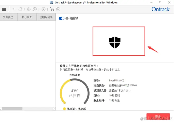Switch to the 文件类型 tab

pyautogui.click(x=9, y=17)
